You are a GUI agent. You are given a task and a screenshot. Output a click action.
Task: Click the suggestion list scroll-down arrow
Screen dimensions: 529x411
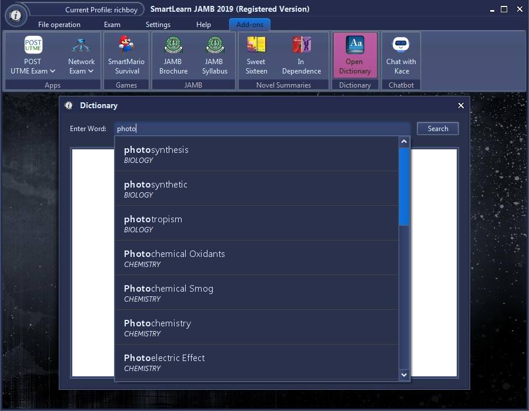pos(404,375)
